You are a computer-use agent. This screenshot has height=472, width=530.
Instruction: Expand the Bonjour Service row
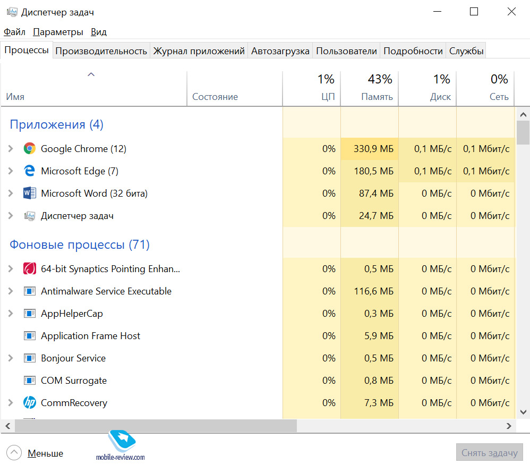(11, 358)
